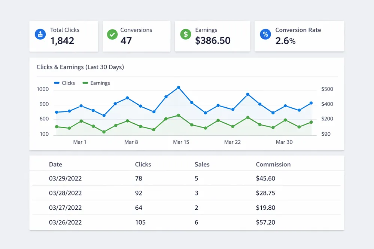Select the green checkmark Conversions icon
This screenshot has height=249, width=374.
click(112, 34)
